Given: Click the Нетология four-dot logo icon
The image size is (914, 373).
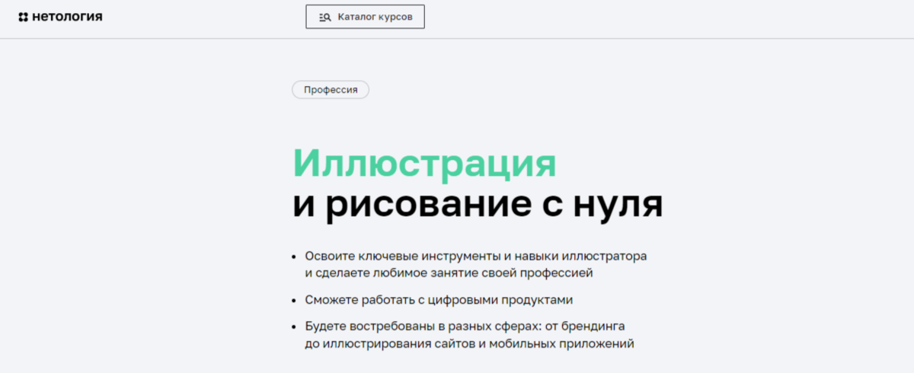Looking at the screenshot, I should tap(24, 17).
